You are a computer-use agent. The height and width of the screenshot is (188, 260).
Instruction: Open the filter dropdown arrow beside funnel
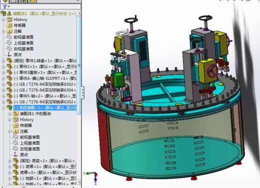8,6
